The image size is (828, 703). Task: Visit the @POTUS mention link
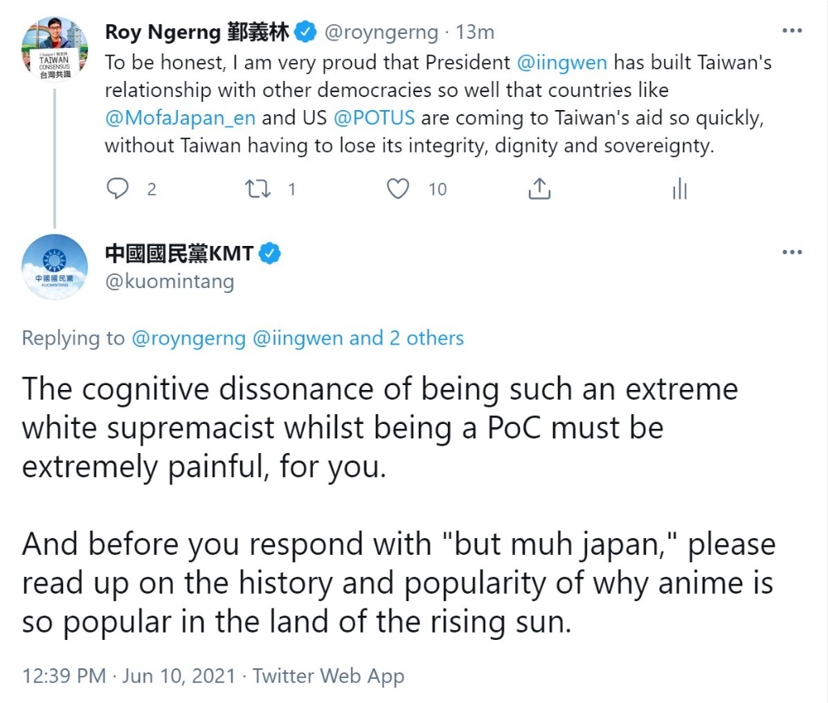[374, 118]
